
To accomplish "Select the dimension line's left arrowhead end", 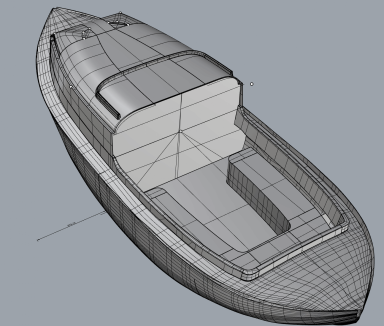I will (38, 240).
